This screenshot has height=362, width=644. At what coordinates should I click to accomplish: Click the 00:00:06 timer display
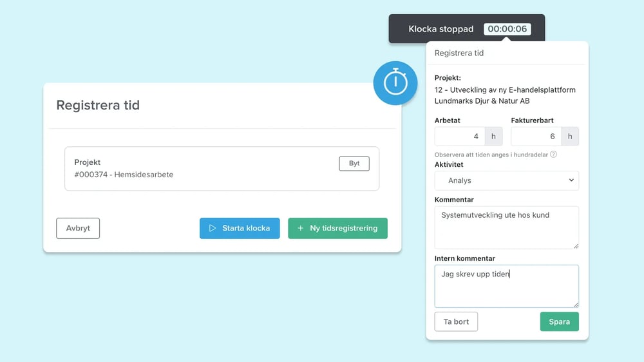tap(507, 29)
